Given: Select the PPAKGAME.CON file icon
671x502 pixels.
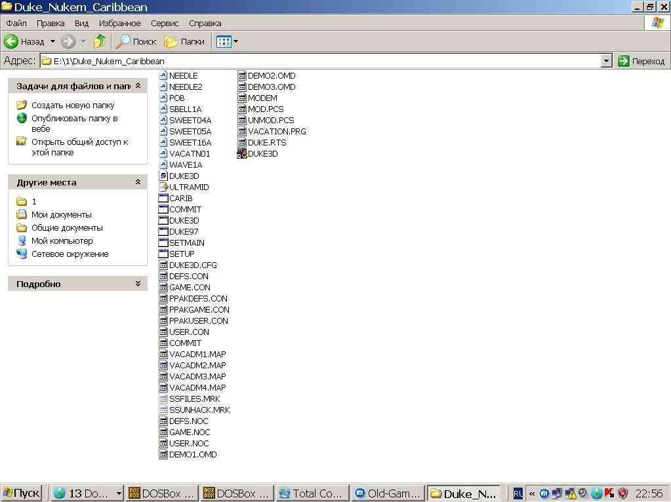Looking at the screenshot, I should coord(163,309).
